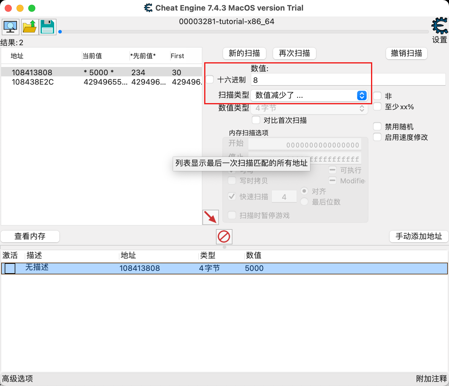Enable 禁用随机
The height and width of the screenshot is (386, 449).
click(377, 126)
